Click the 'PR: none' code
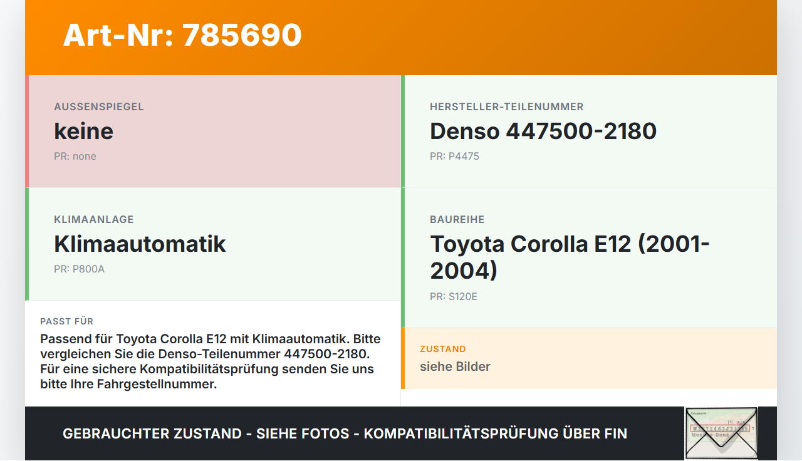Image resolution: width=802 pixels, height=461 pixels. pos(75,156)
